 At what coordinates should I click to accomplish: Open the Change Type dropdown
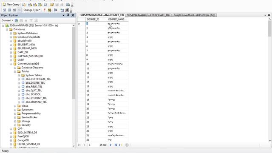[32, 10]
